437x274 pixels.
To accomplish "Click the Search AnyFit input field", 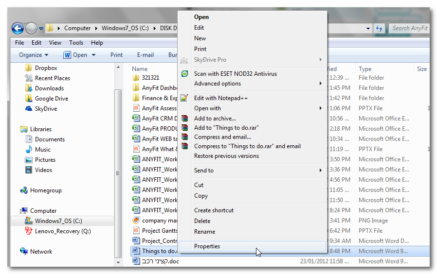I will (409, 28).
